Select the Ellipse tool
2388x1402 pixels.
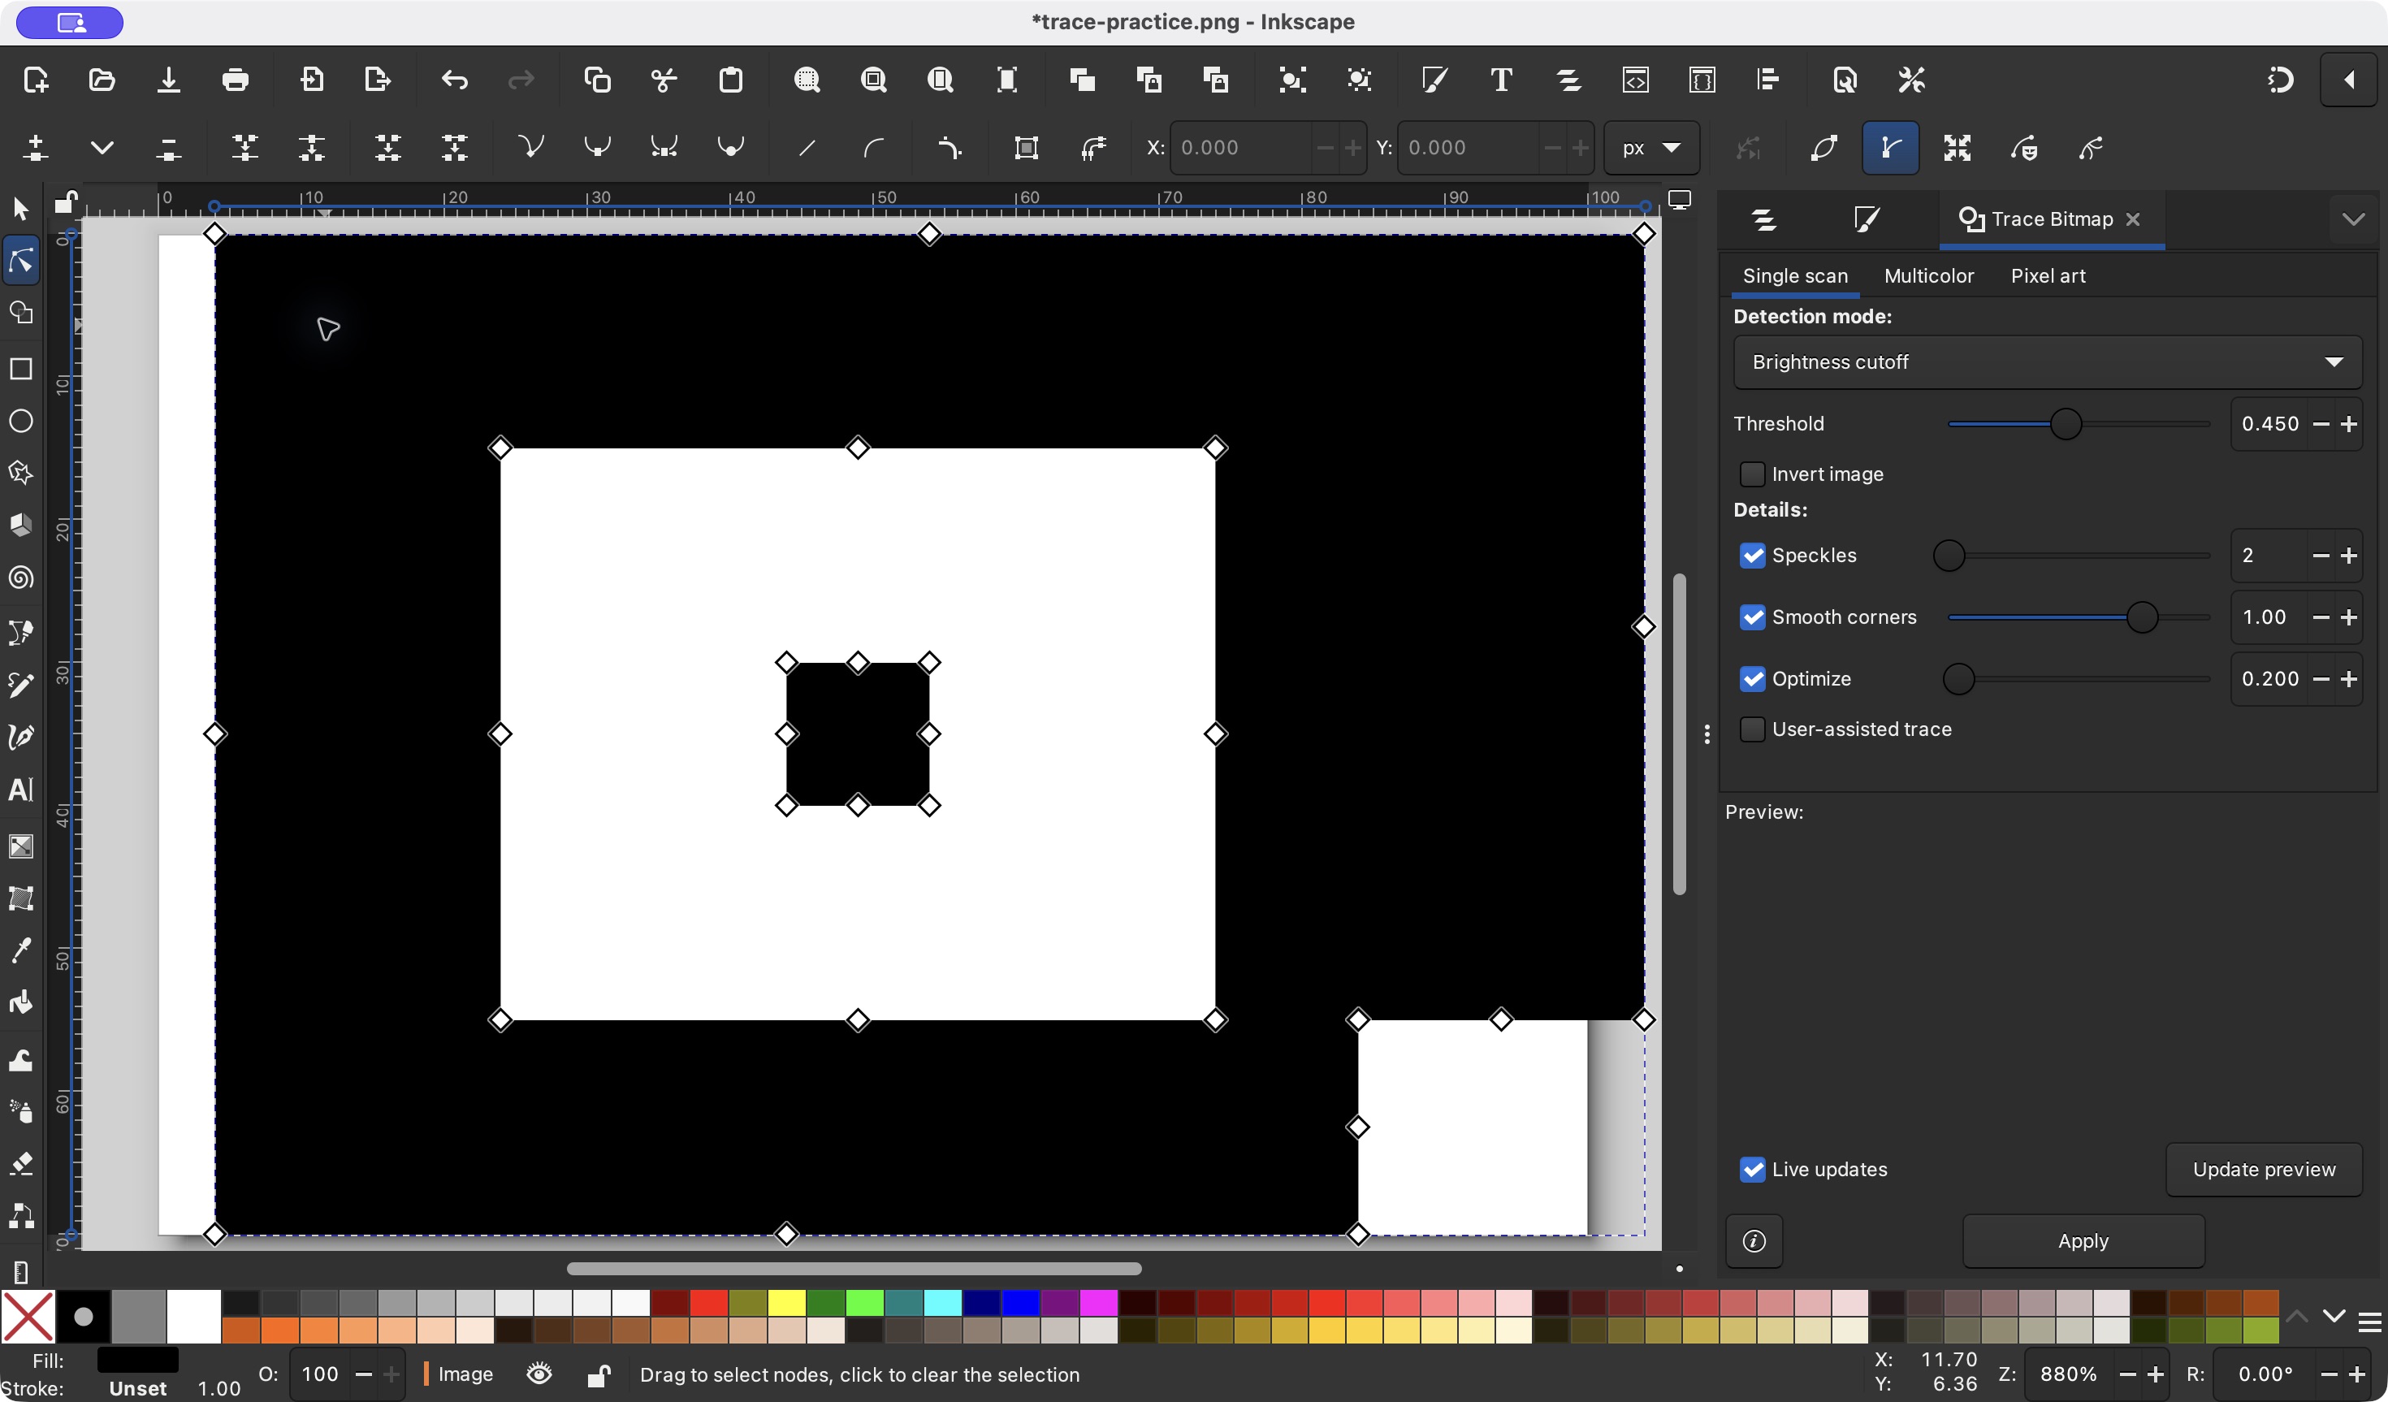pyautogui.click(x=21, y=421)
